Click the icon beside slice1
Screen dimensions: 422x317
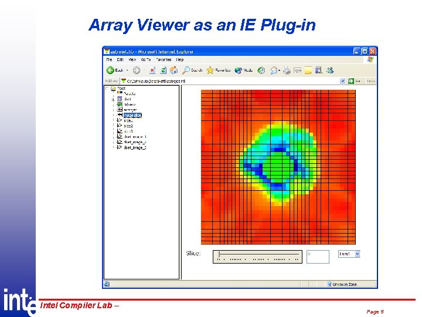coord(120,120)
